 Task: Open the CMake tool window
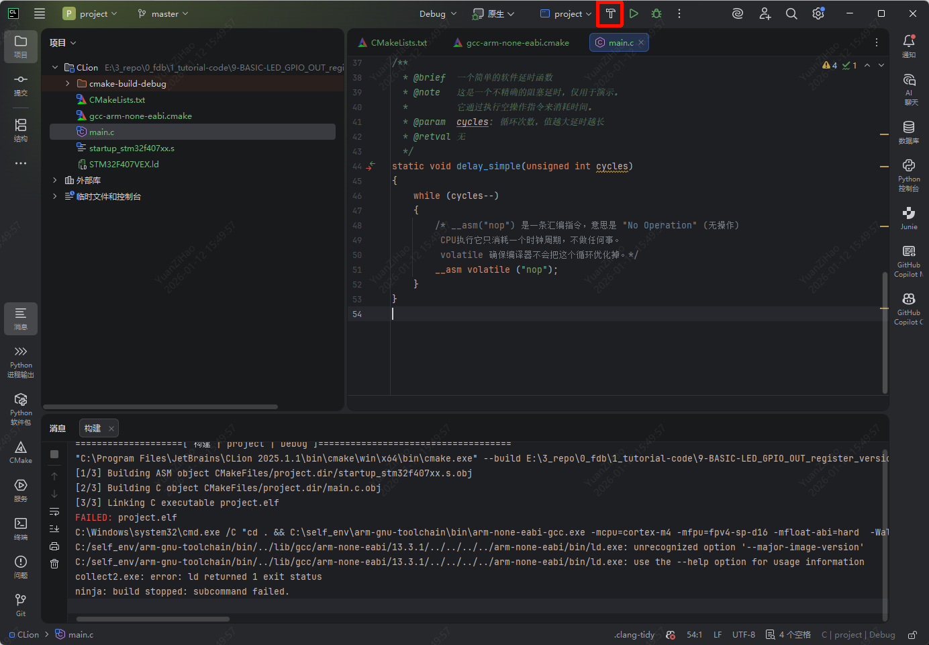[x=21, y=452]
